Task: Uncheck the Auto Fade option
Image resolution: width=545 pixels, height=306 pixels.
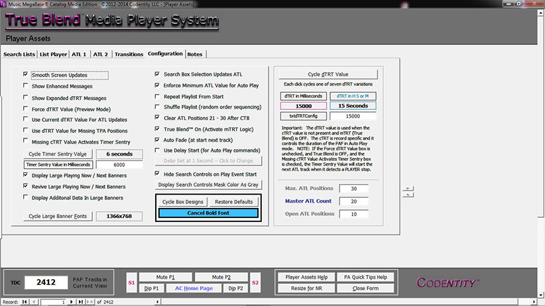Action: (157, 140)
